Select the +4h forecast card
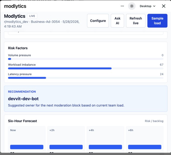Viewport: 171px width, 155px height. [x=105, y=139]
